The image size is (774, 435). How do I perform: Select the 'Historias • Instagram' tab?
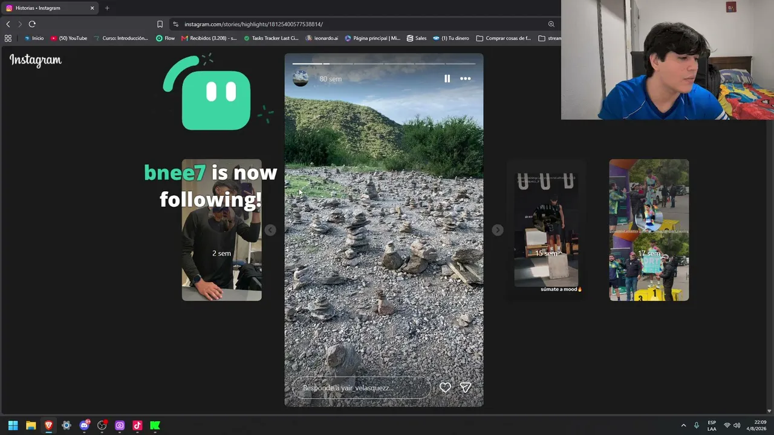50,8
